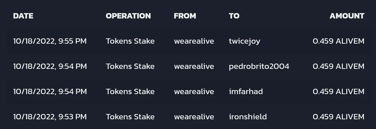Screen dimensions: 376x129
Task: Click the OPERATION column header
Action: (x=128, y=16)
